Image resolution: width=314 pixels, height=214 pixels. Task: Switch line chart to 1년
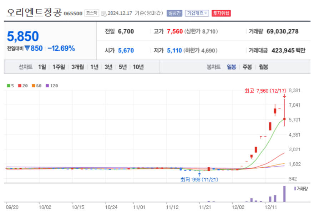pyautogui.click(x=94, y=67)
